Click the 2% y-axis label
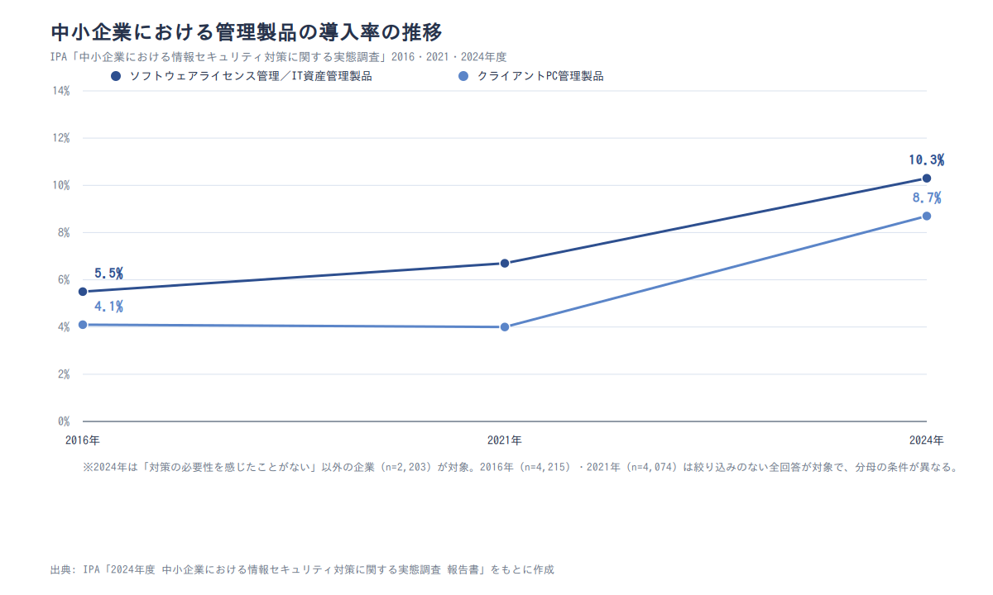Screen dimensions: 993x595 point(64,374)
